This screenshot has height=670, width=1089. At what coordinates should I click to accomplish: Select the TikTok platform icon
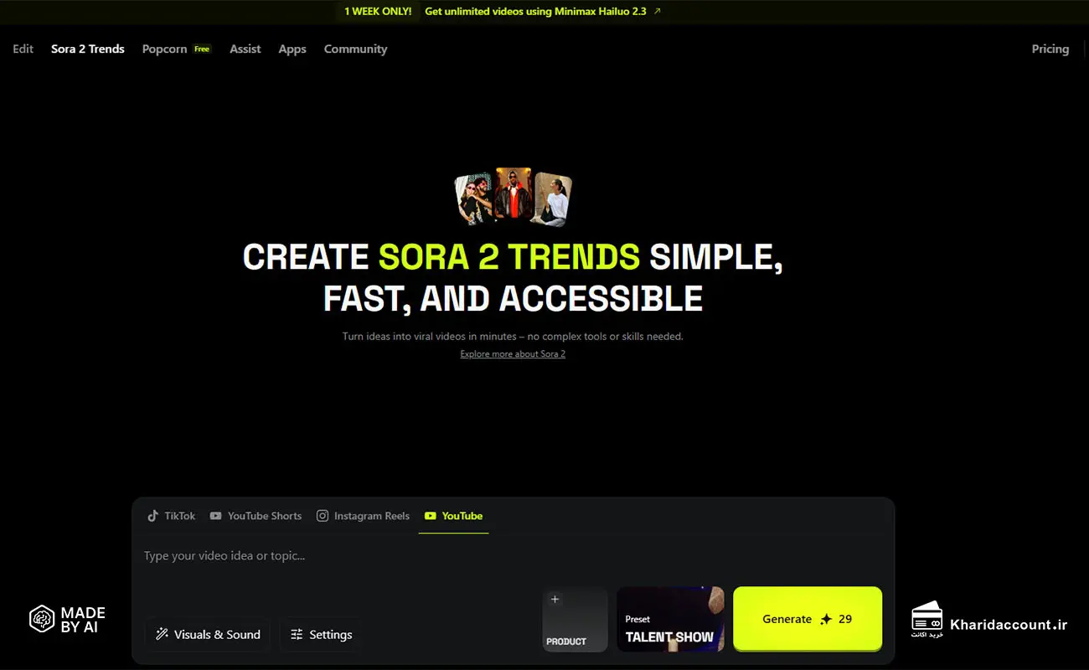(x=153, y=516)
